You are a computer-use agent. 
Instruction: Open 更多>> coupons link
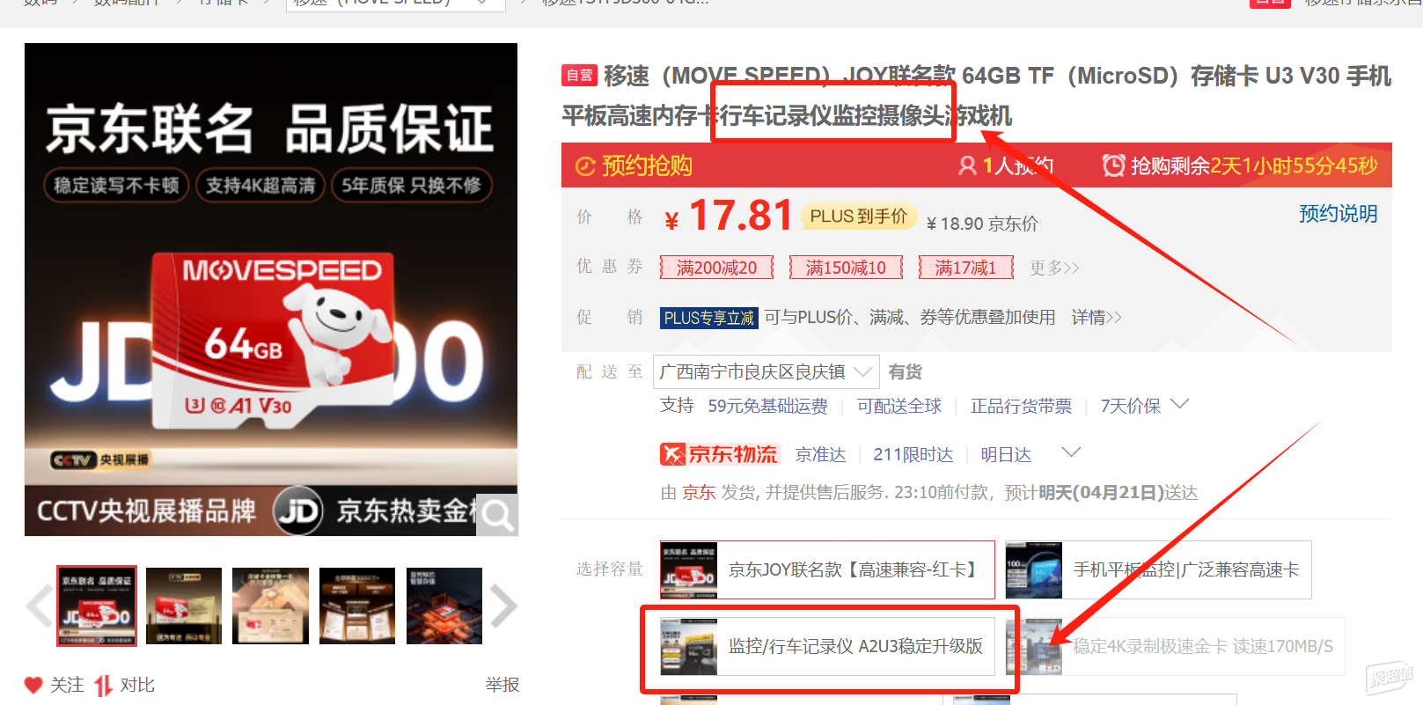pyautogui.click(x=1054, y=268)
